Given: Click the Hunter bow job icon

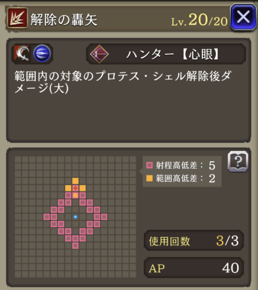Looking at the screenshot, I should point(99,54).
